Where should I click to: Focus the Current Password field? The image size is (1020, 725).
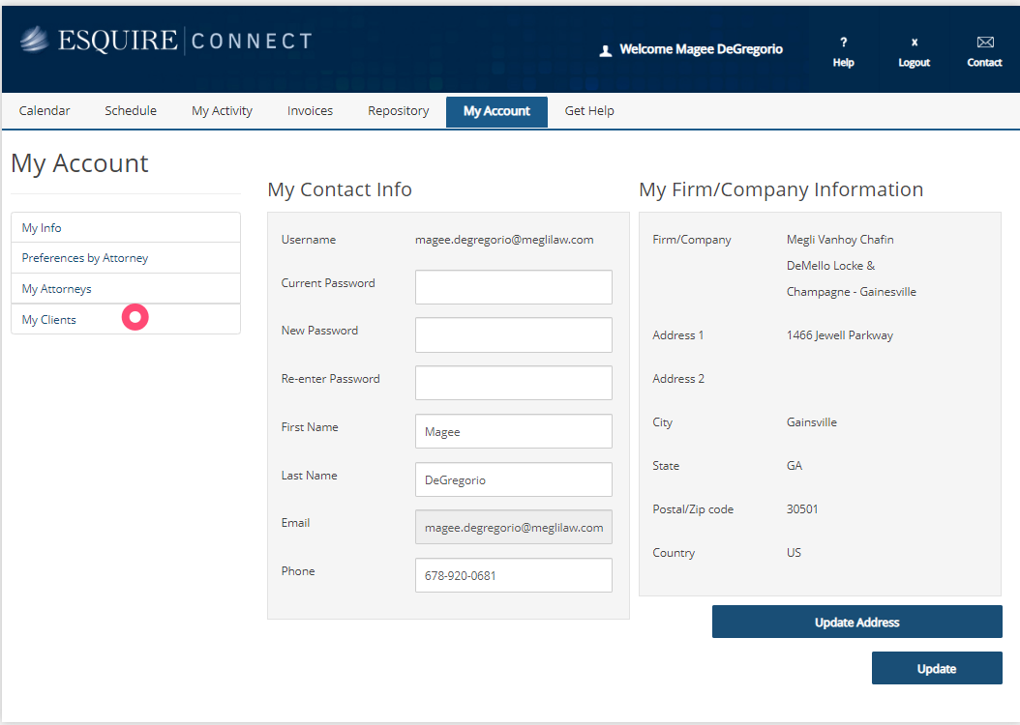click(x=513, y=287)
